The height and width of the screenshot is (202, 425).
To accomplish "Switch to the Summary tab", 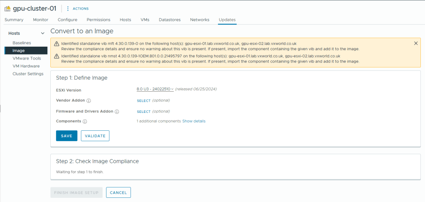I will (14, 20).
